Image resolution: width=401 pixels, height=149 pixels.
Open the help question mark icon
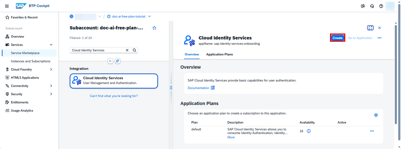coord(381,6)
